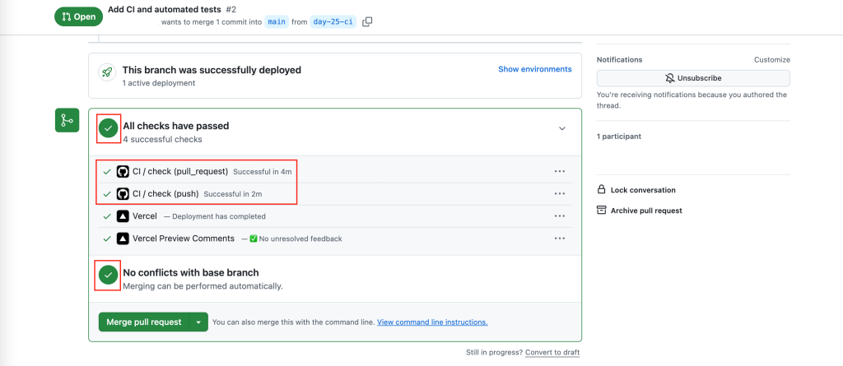Viewport: 843px width, 366px height.
Task: Click the Vercel Preview Comments logo icon
Action: (123, 238)
